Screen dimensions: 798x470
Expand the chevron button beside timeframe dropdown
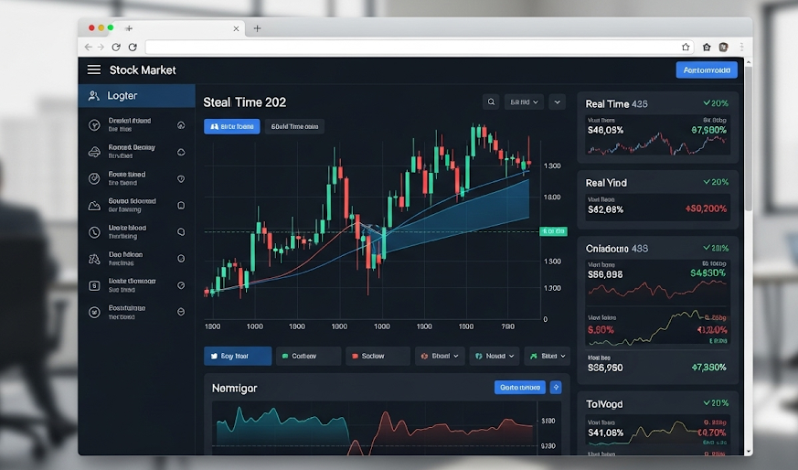558,101
